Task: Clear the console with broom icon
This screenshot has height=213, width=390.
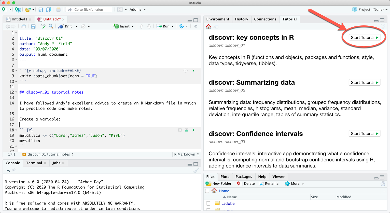Action: 196,171
